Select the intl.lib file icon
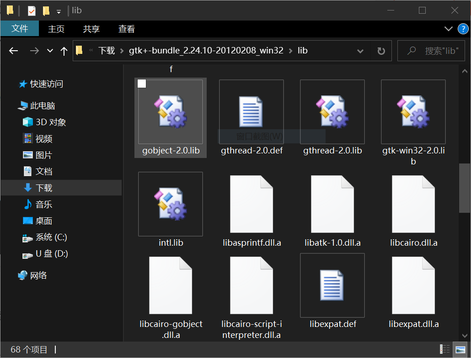The image size is (471, 358). tap(170, 204)
